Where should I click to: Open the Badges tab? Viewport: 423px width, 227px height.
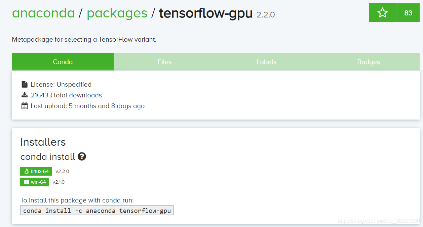(369, 62)
